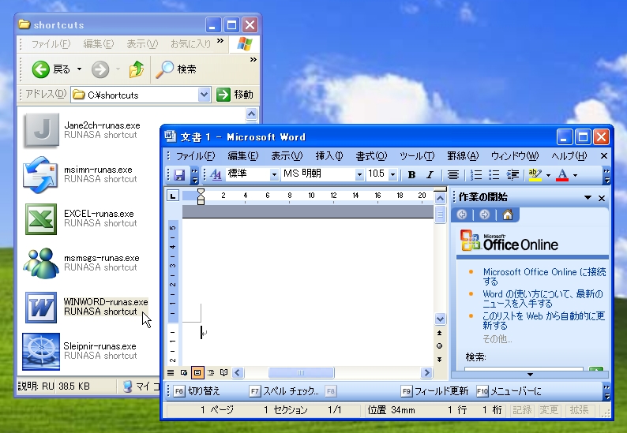The height and width of the screenshot is (433, 627).
Task: Click Word の使い方 latest news link
Action: point(543,298)
